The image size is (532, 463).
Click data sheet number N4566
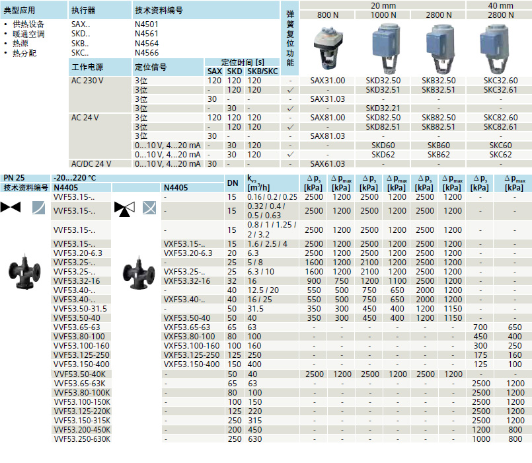(147, 53)
